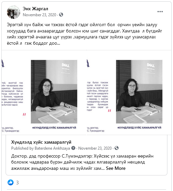Click Published by Baterdene Ankhzaya text
The height and width of the screenshot is (191, 173).
point(41,148)
